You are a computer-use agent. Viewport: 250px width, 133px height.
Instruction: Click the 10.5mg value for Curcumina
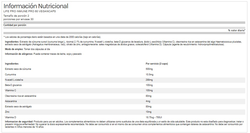pyautogui.click(x=150, y=74)
